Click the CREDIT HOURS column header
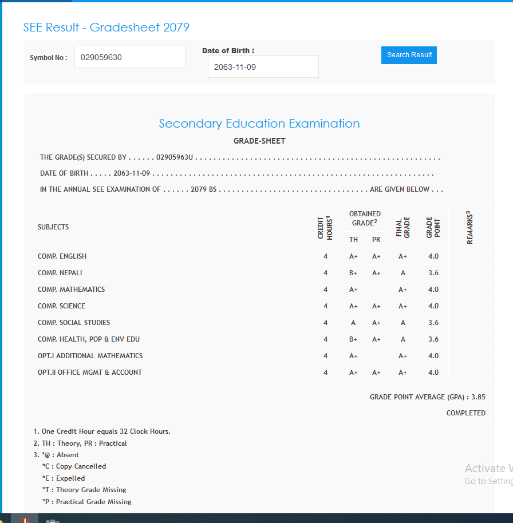The width and height of the screenshot is (513, 523). (325, 227)
